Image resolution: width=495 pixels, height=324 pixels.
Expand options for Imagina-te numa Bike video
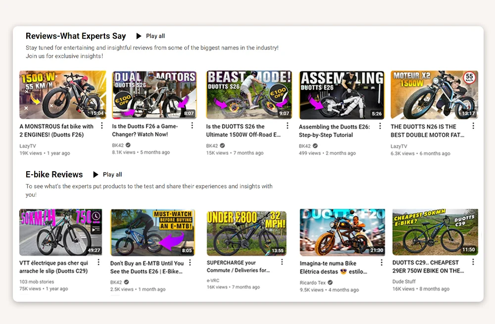coord(380,263)
